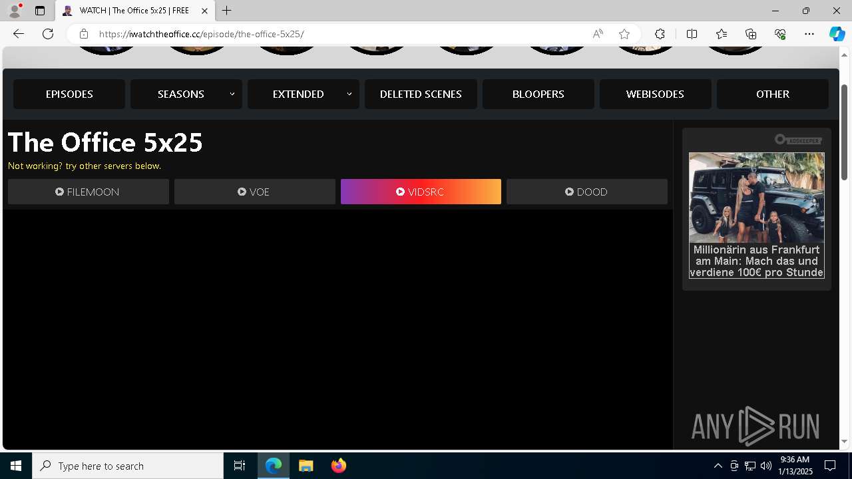852x479 pixels.
Task: Click the browser Back arrow
Action: click(x=19, y=34)
